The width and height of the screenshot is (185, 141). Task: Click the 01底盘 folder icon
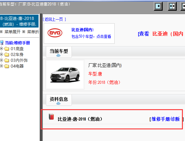pos(7,49)
